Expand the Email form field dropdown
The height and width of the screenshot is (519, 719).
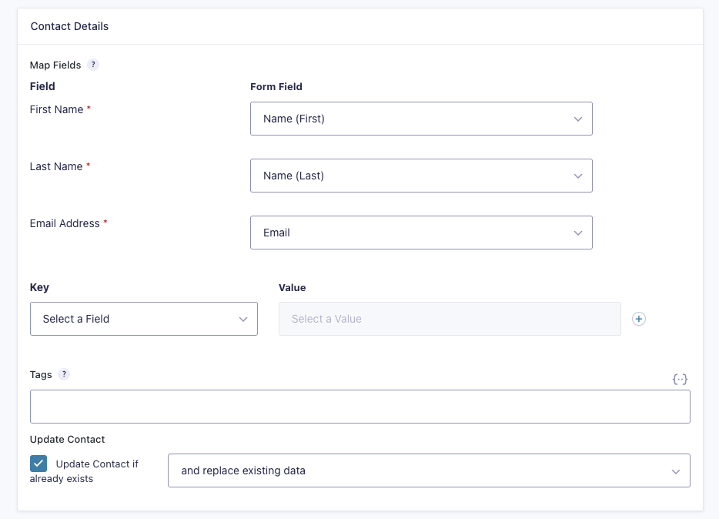tap(421, 233)
